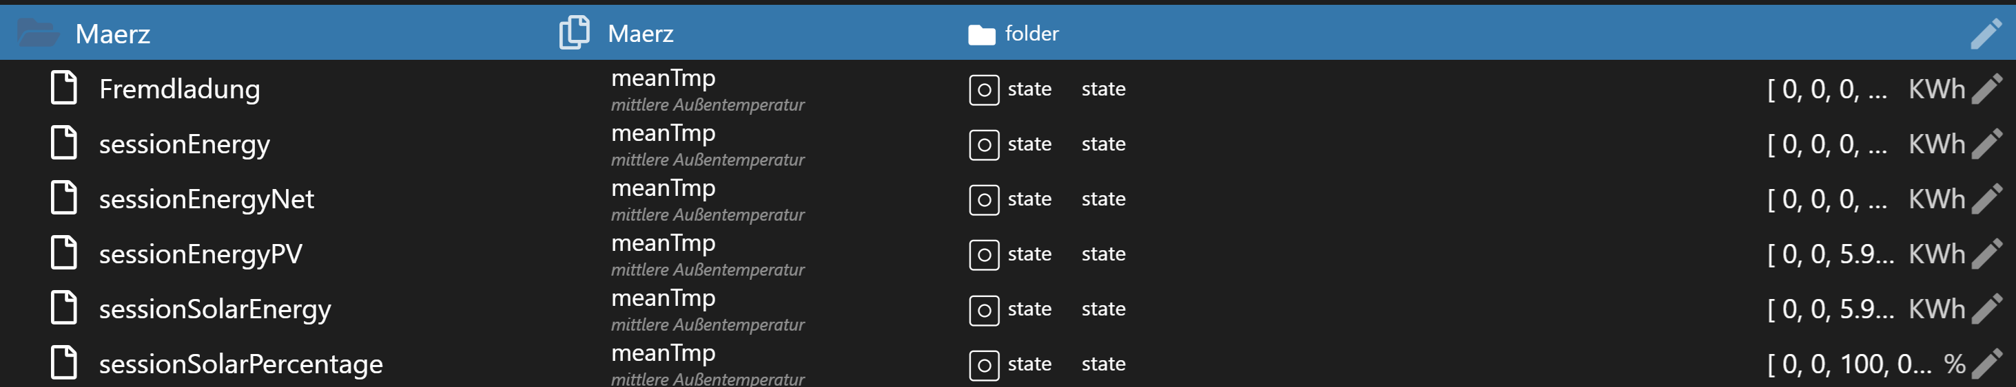Click edit pencil on sessionEnergyNet row

[x=1986, y=199]
